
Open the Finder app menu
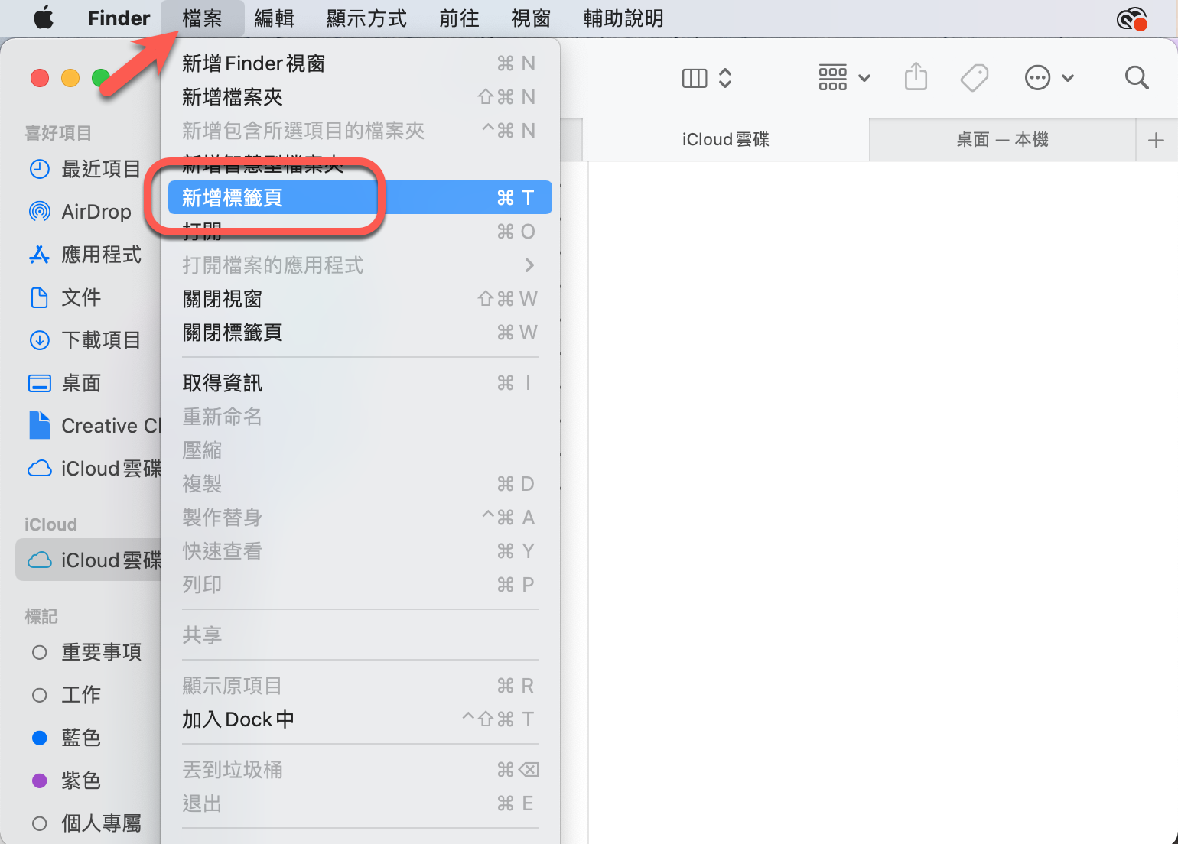[119, 18]
